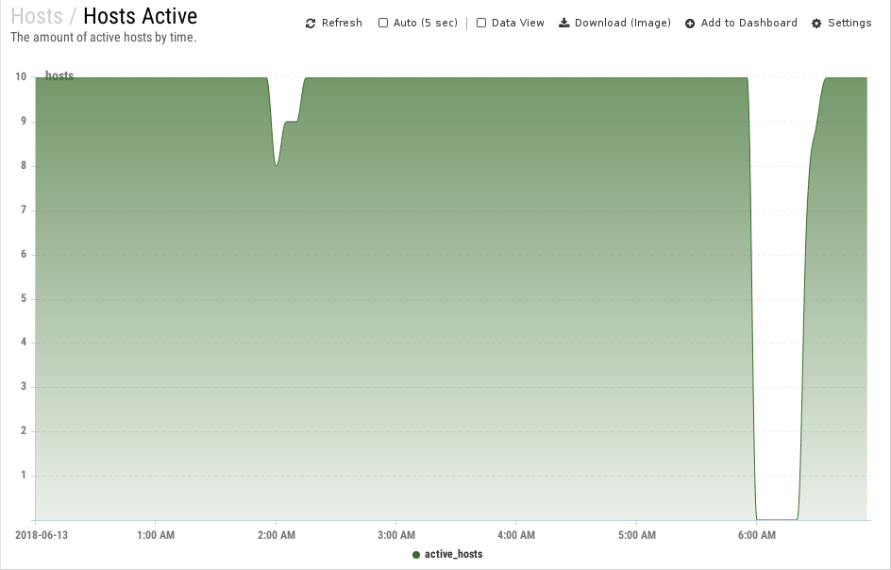Enable the Auto (5 sec) checkbox
The width and height of the screenshot is (891, 570).
[x=383, y=23]
